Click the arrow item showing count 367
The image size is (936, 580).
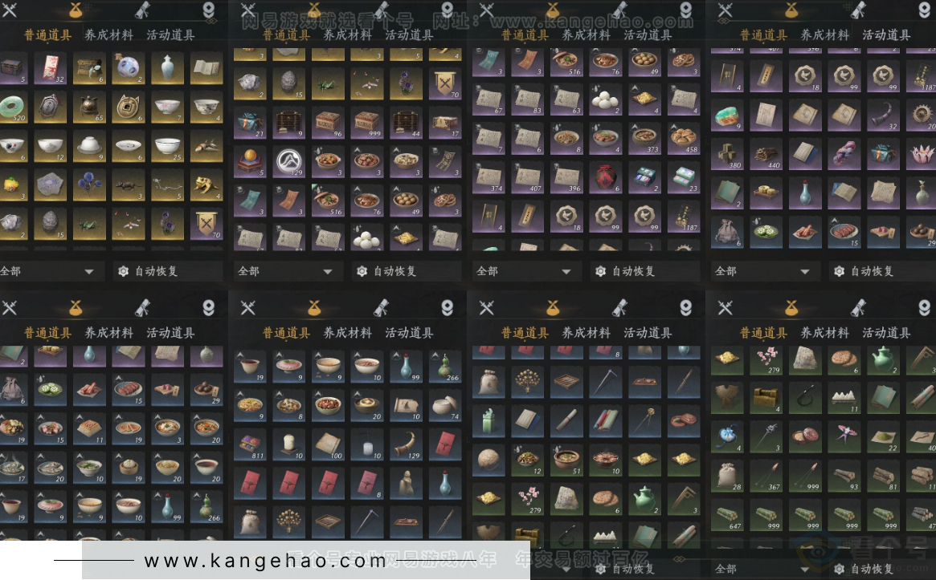pyautogui.click(x=766, y=474)
